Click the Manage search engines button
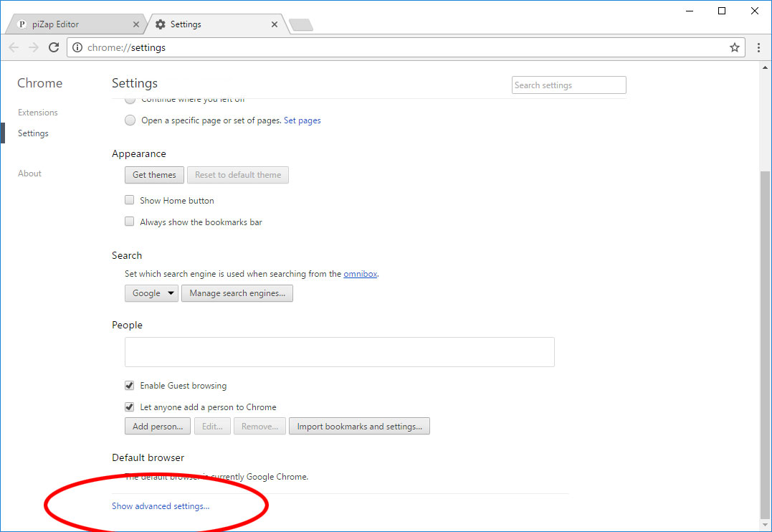This screenshot has width=772, height=532. (237, 293)
